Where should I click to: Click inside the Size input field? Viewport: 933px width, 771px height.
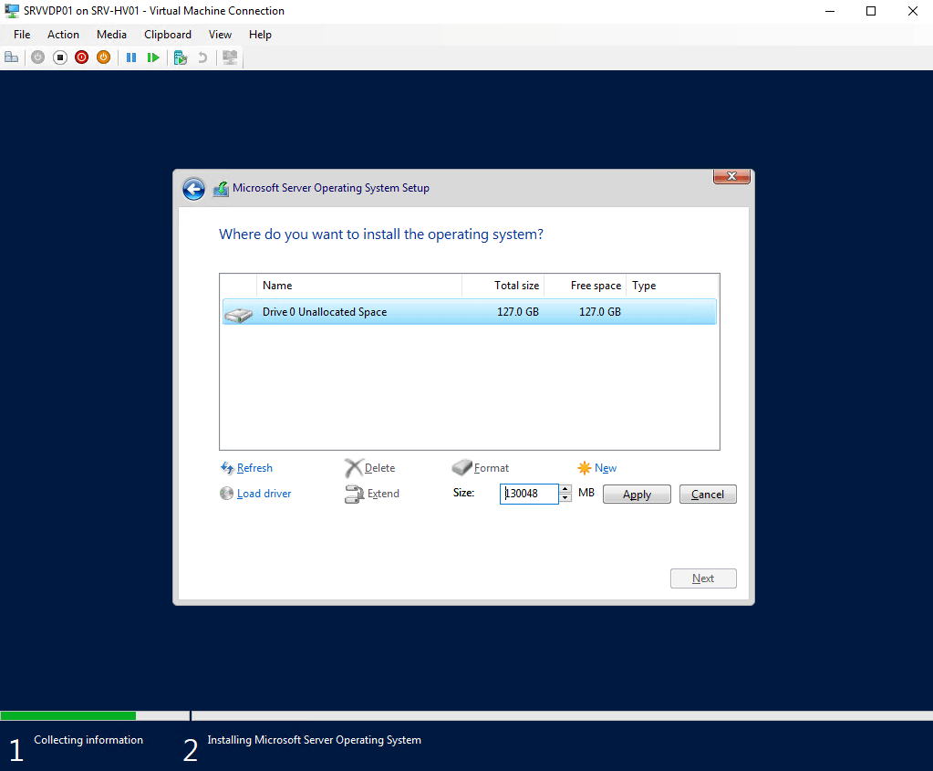pyautogui.click(x=530, y=494)
